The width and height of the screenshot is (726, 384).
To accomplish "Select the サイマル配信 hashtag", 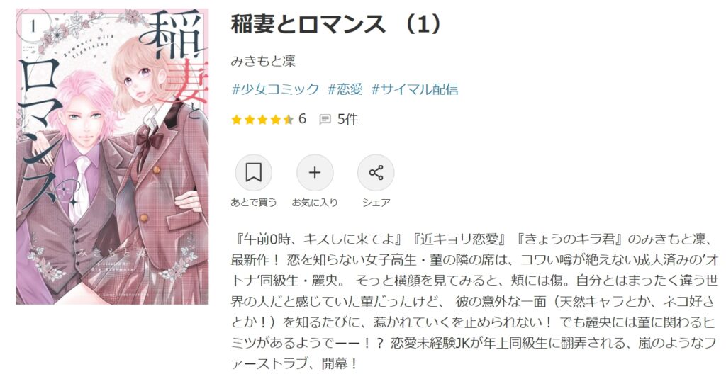I will coord(415,89).
